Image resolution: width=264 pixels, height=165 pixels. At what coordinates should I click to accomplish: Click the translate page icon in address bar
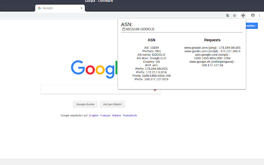point(228,16)
